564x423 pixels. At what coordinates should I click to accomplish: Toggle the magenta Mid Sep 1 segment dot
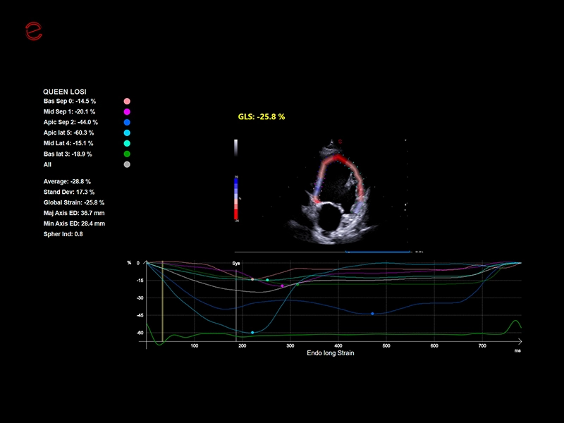pos(127,112)
